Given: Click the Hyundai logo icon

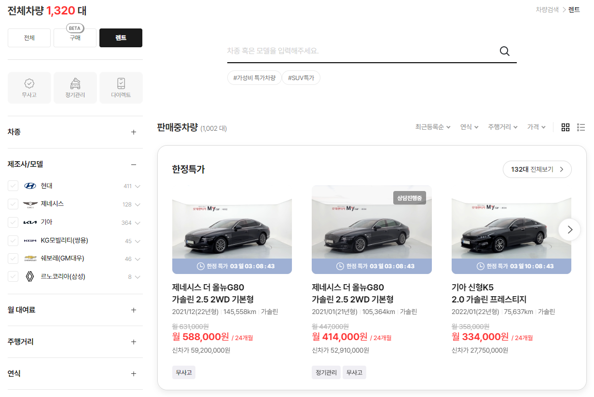Looking at the screenshot, I should (x=30, y=186).
